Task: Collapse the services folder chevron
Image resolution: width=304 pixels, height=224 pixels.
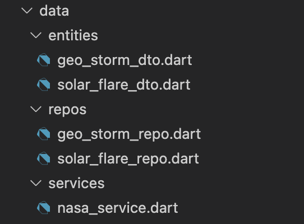Action: (x=36, y=183)
